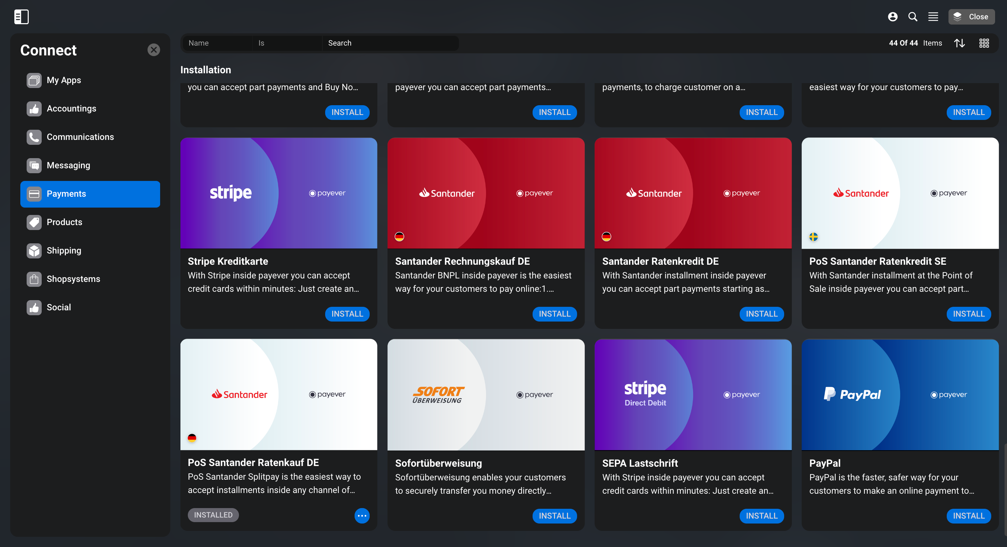Open the PoS Santander Ratenkauf DE card image
1007x547 pixels.
279,394
